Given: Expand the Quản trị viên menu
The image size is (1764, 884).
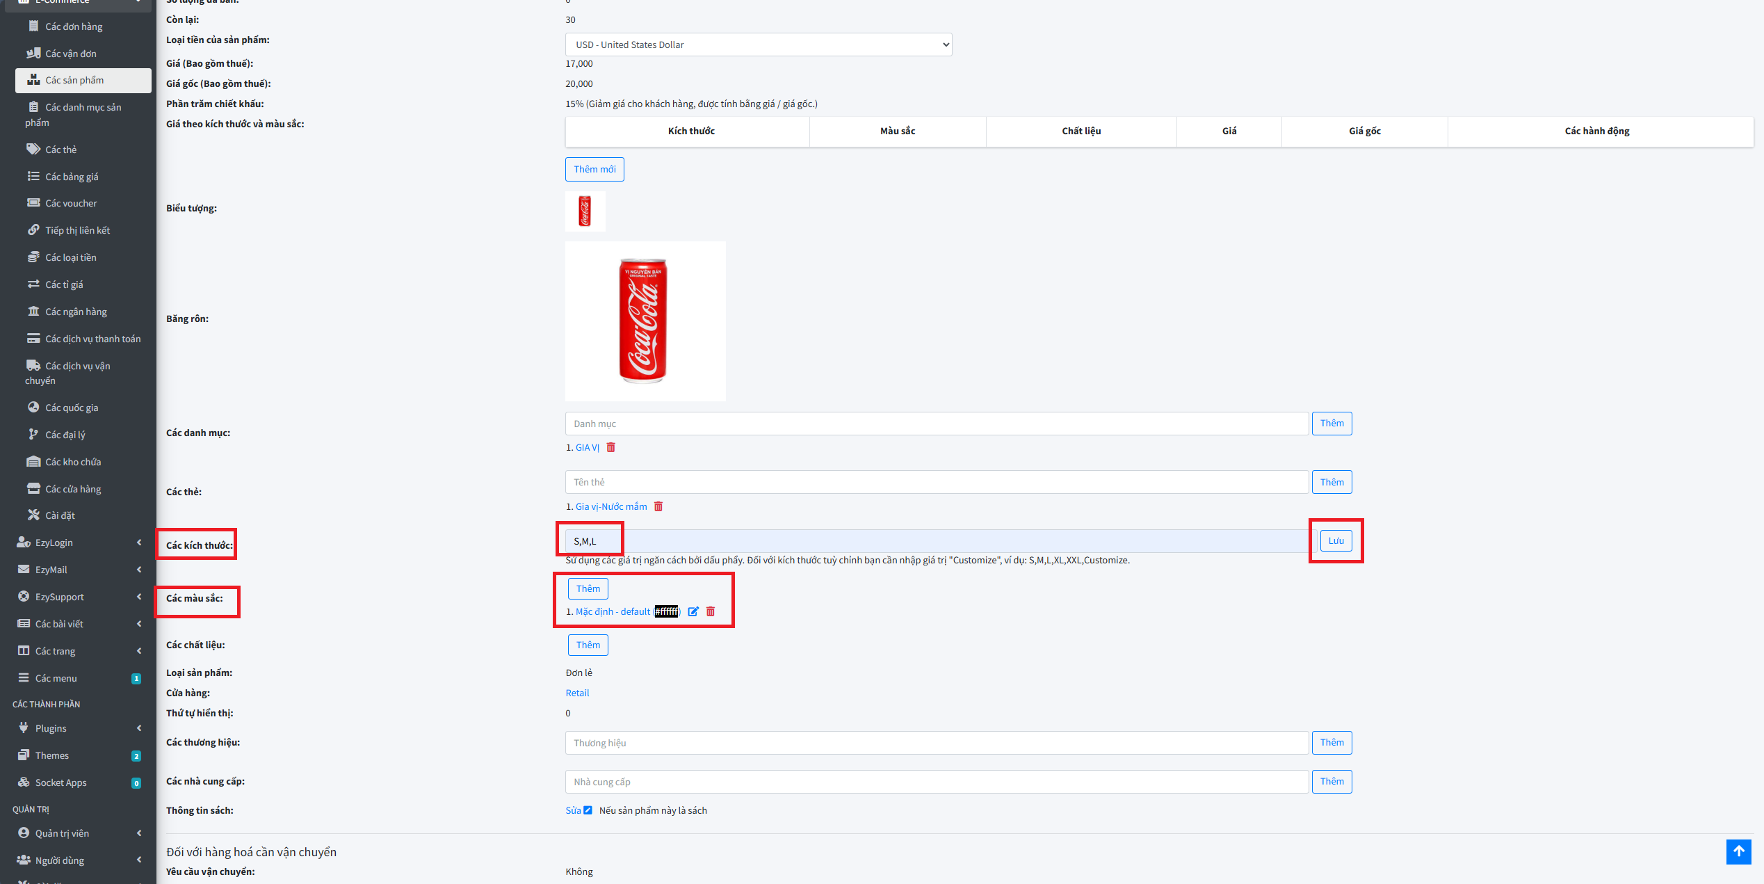Looking at the screenshot, I should (62, 833).
